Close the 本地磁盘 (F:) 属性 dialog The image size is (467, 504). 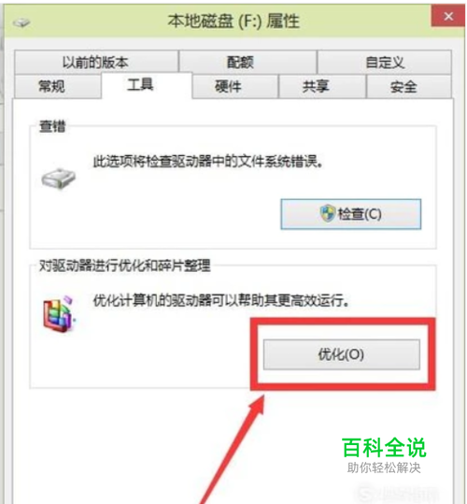pos(448,16)
